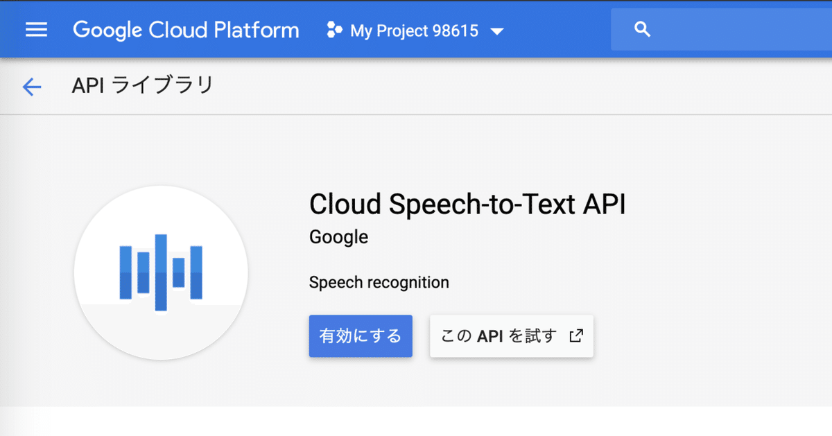Select the Cloud Speech-to-Text API title

point(467,204)
